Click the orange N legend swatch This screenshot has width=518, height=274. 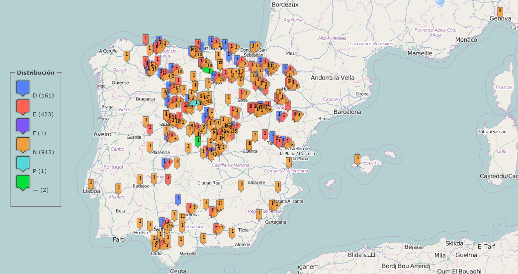pyautogui.click(x=23, y=145)
